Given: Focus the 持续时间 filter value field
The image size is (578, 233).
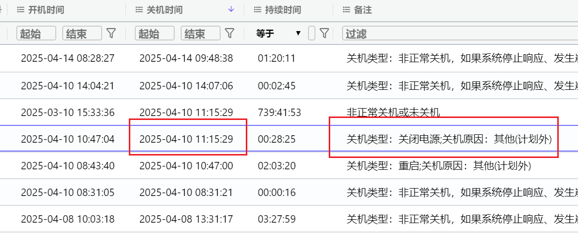Looking at the screenshot, I should click(x=312, y=34).
